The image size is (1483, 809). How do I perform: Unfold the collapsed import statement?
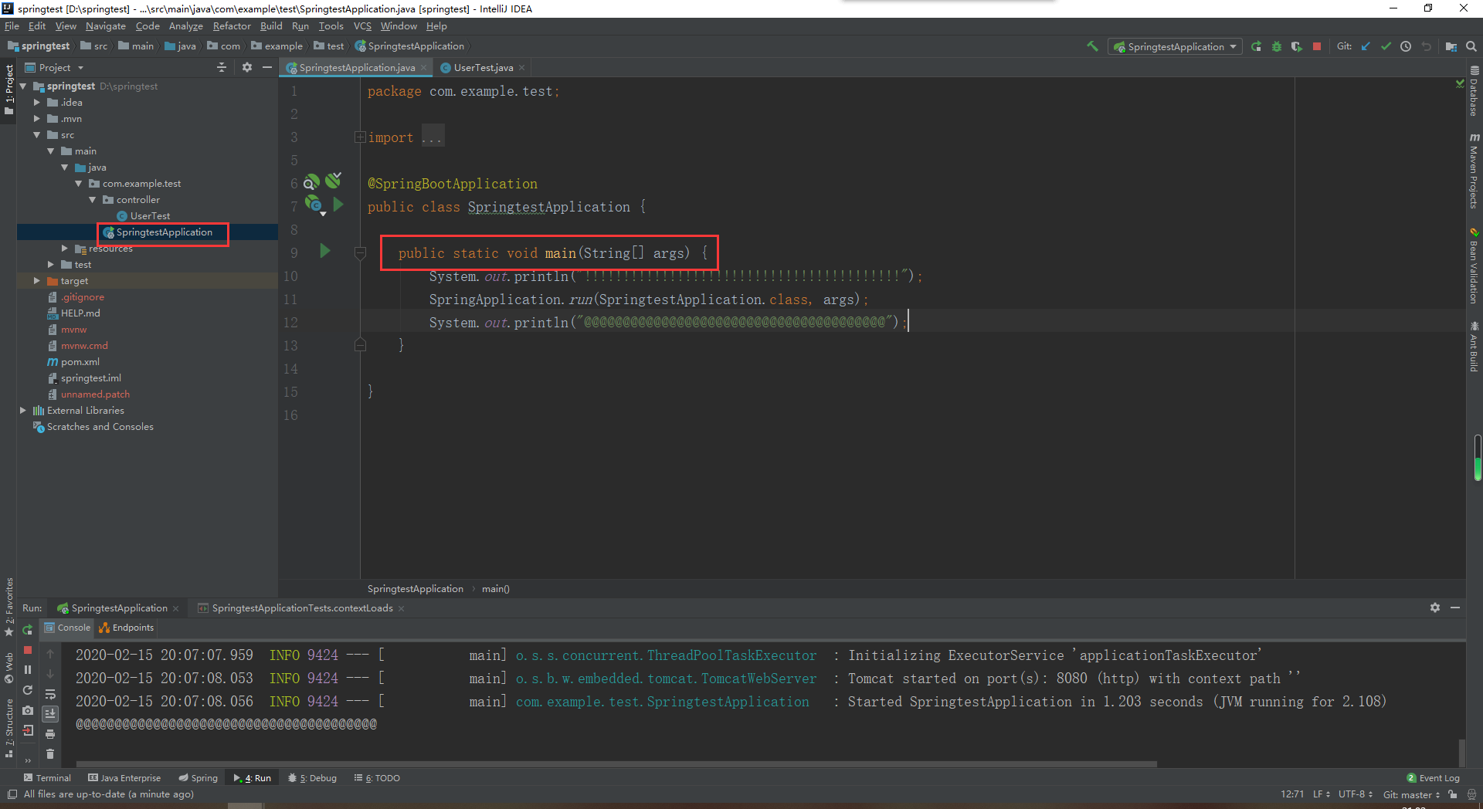[360, 137]
